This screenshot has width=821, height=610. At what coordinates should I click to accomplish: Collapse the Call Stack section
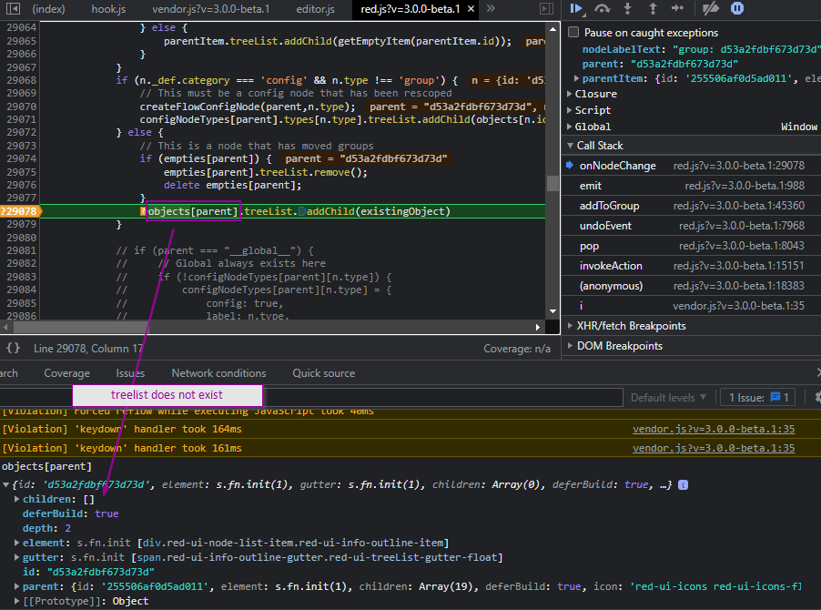pyautogui.click(x=570, y=145)
